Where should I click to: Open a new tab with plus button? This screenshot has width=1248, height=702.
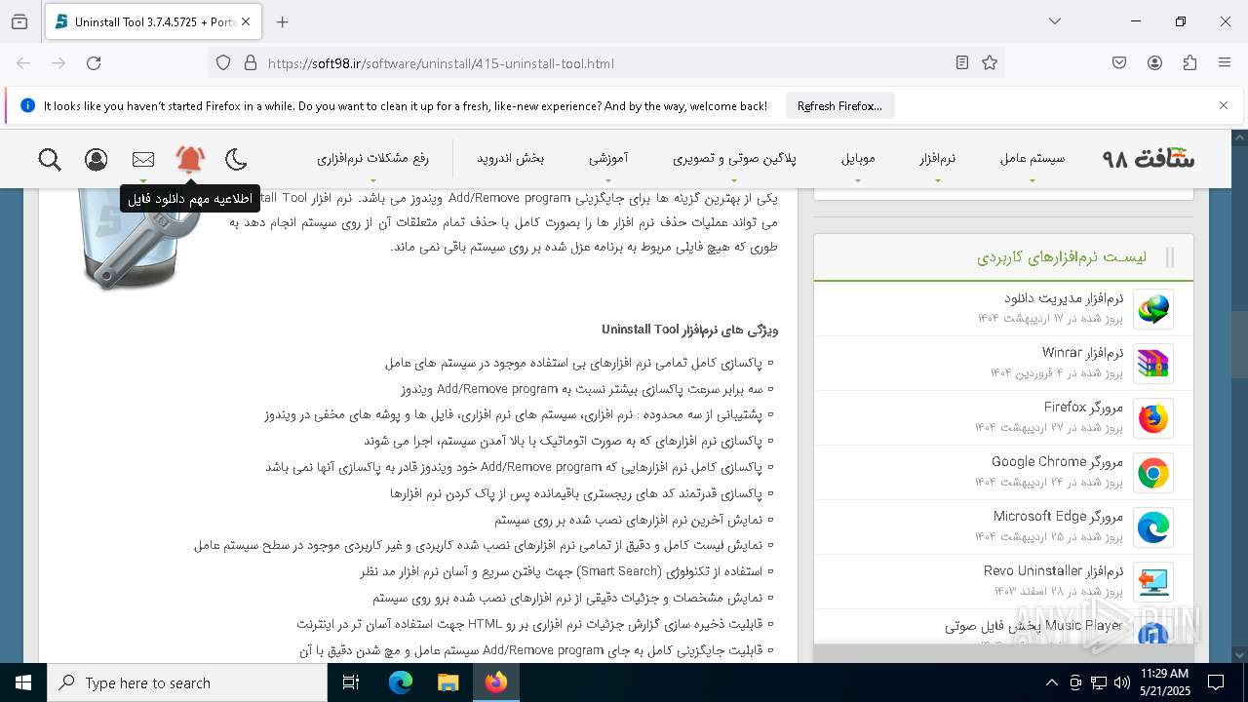point(282,21)
